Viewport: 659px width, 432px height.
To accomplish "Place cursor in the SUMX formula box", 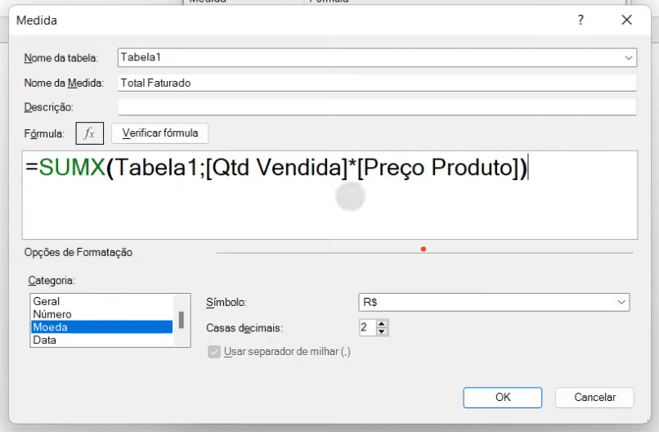I will point(330,196).
